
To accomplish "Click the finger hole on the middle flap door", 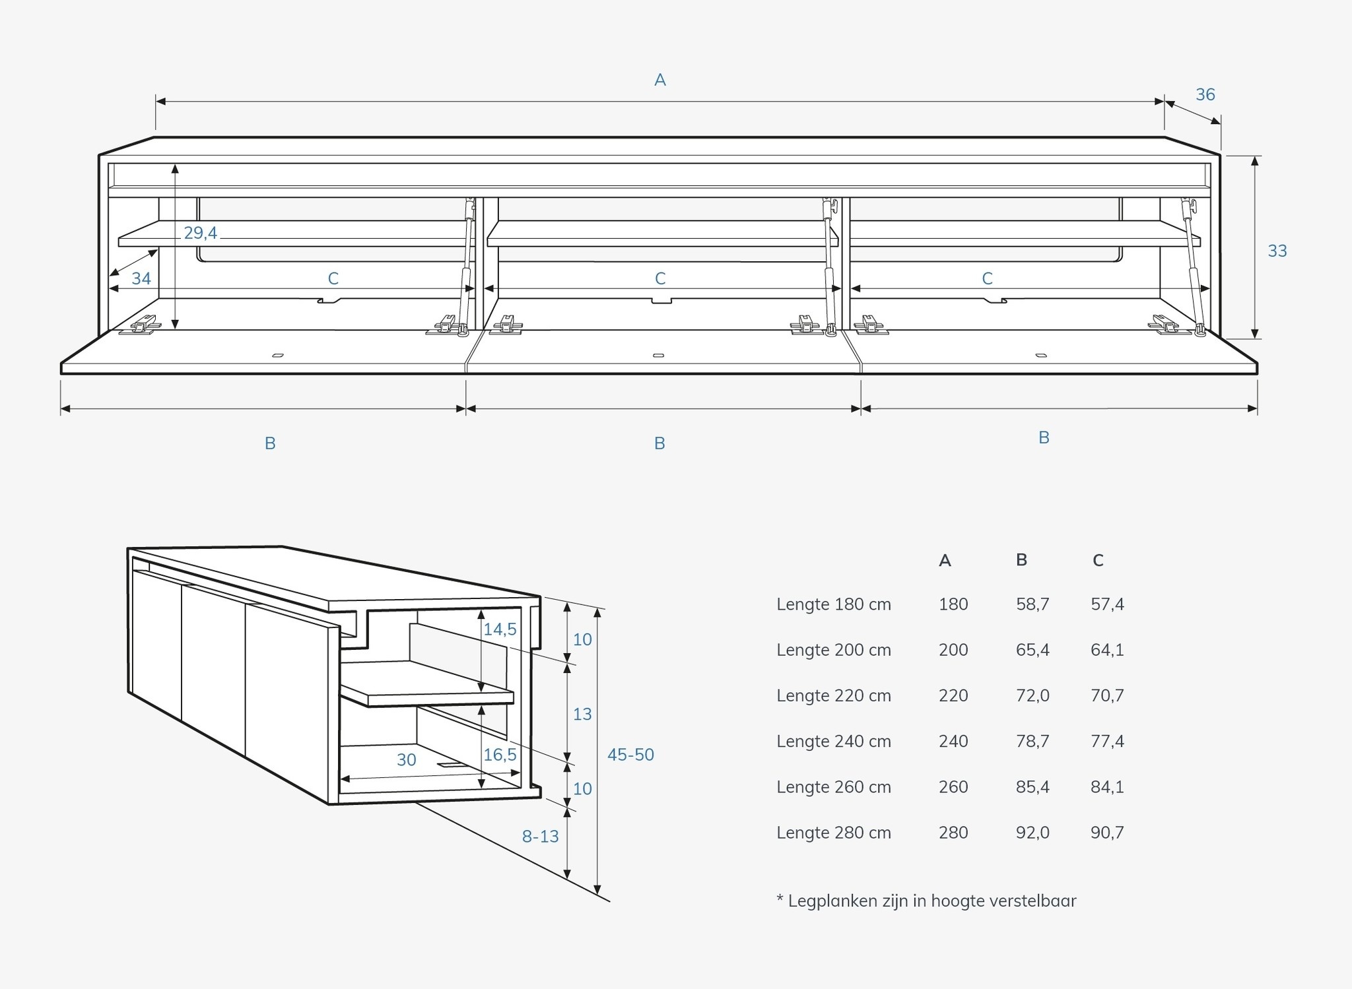I will point(658,356).
